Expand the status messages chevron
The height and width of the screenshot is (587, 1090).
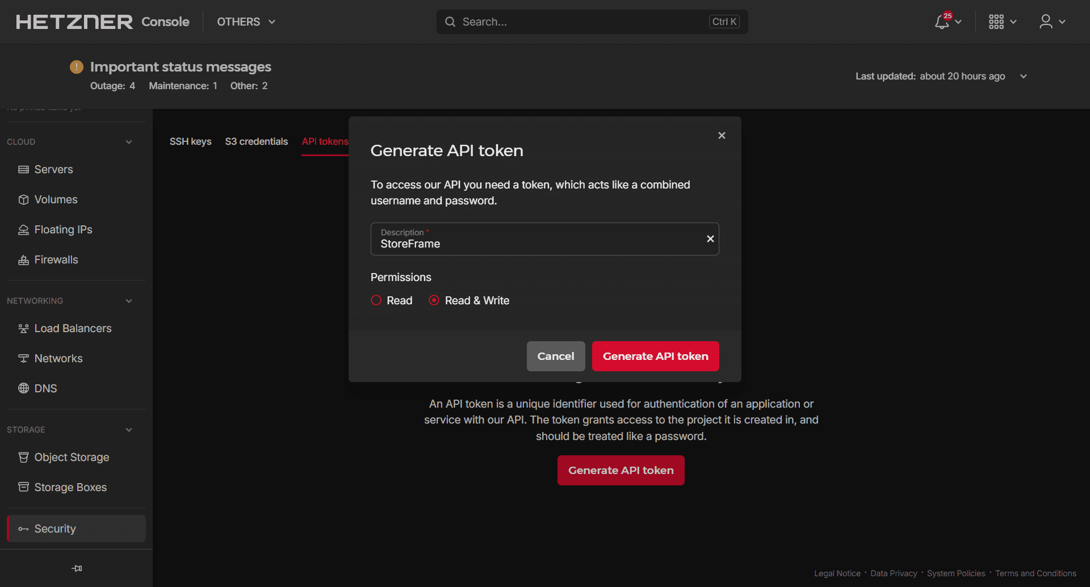pyautogui.click(x=1024, y=76)
